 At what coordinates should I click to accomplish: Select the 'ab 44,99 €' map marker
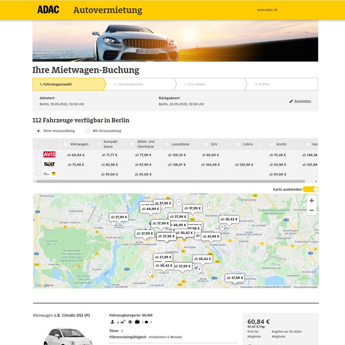tap(150, 209)
